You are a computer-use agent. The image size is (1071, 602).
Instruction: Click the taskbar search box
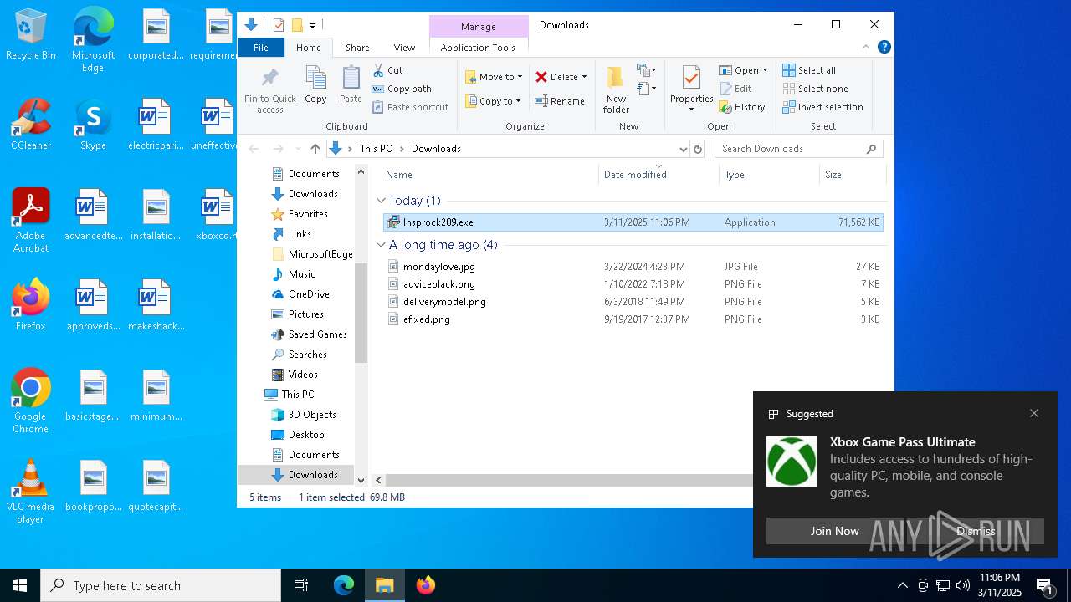[x=161, y=585]
